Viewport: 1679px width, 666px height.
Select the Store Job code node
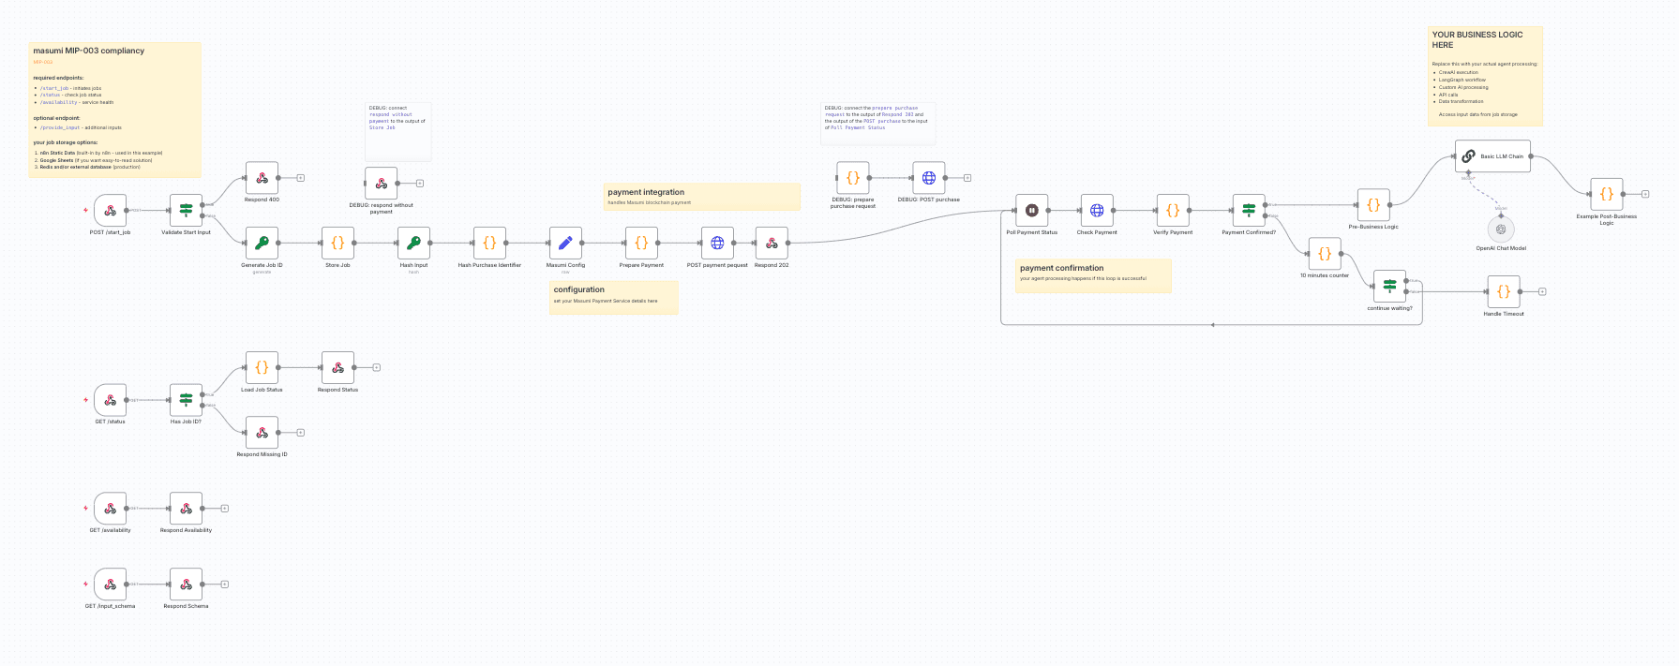[x=337, y=244]
